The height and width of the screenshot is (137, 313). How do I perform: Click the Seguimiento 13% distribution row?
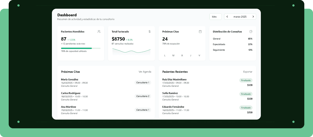click(233, 50)
